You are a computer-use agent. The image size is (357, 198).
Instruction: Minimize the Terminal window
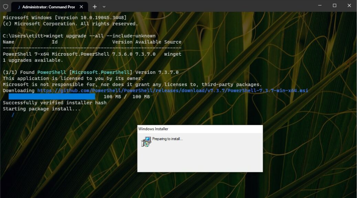point(320,5)
